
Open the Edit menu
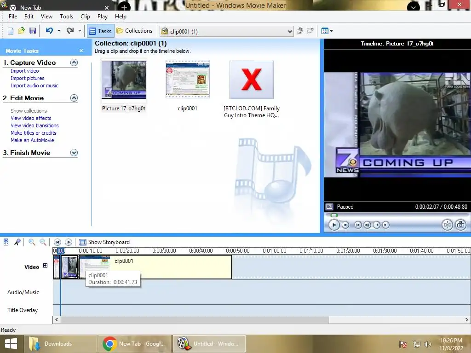pos(29,17)
